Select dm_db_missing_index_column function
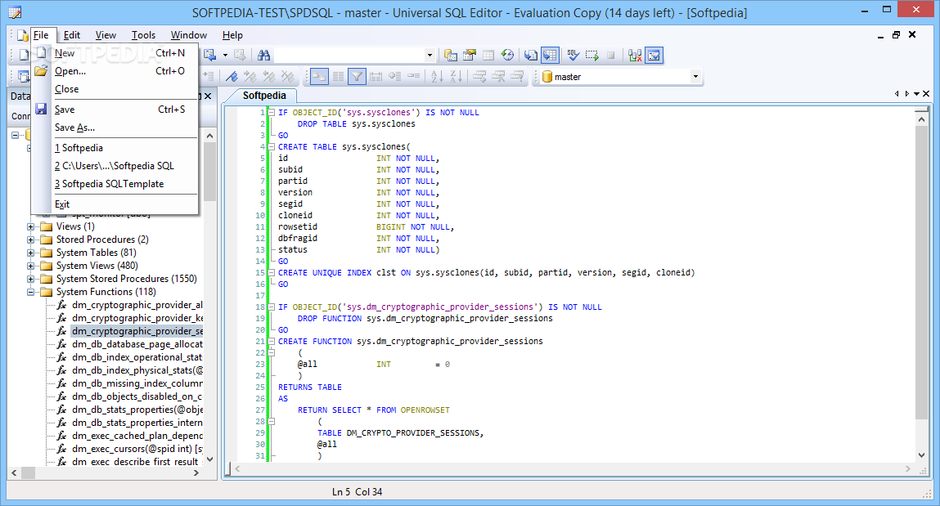The height and width of the screenshot is (506, 940). click(137, 384)
